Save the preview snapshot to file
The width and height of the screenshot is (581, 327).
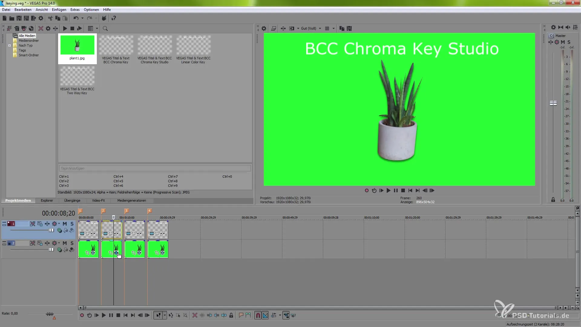(x=349, y=28)
